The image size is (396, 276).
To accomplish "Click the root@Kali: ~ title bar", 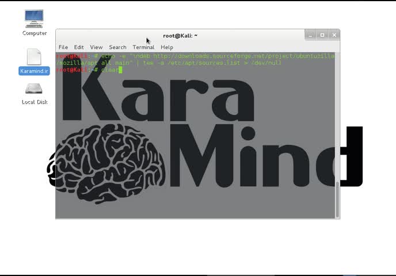I will (180, 36).
